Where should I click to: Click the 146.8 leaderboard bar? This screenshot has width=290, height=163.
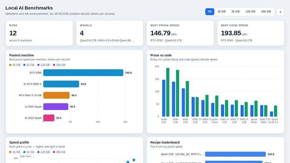(x=235, y=154)
